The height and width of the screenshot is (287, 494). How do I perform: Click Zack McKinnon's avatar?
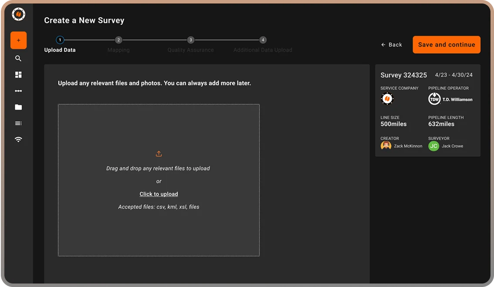coord(386,146)
